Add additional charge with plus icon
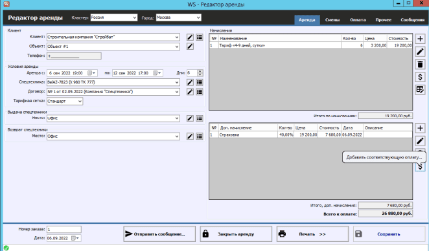This screenshot has width=429, height=251. coord(420,128)
